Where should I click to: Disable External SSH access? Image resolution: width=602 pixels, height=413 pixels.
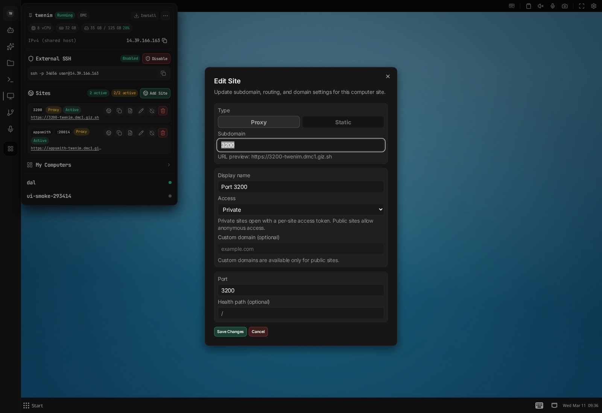pos(157,59)
